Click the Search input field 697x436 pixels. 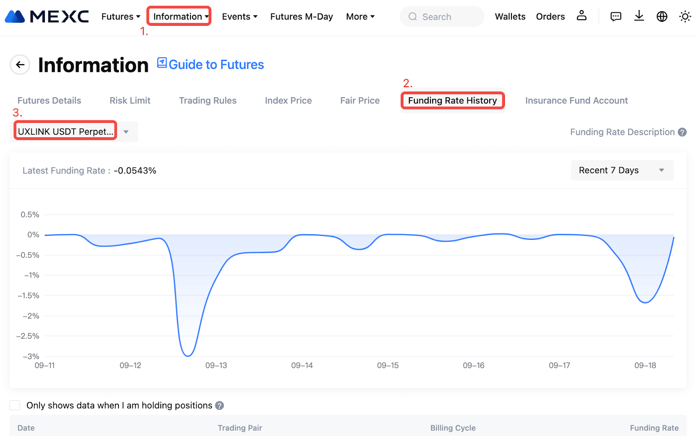click(442, 17)
